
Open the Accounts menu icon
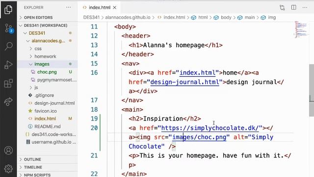click(8, 150)
